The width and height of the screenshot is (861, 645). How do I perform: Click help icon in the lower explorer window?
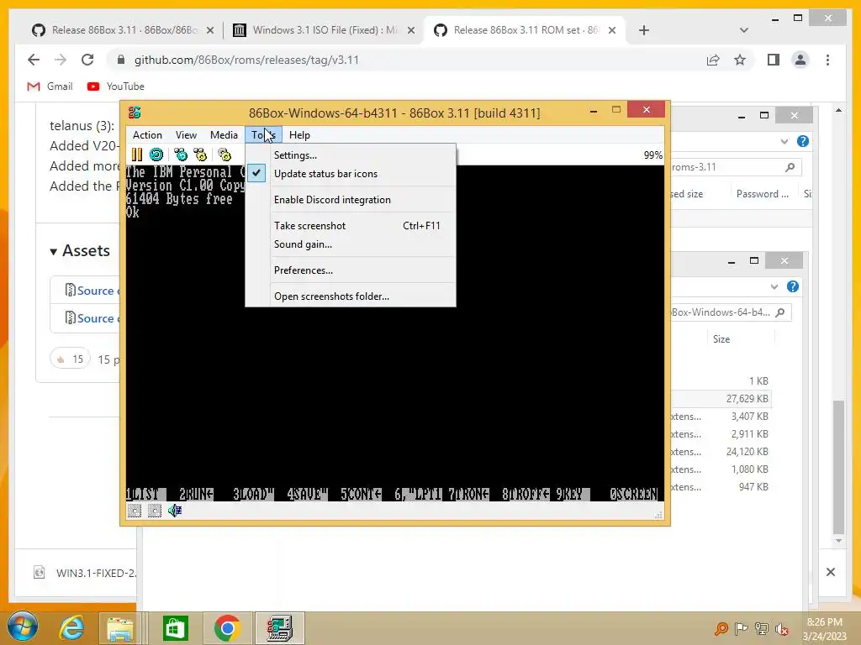tap(792, 286)
